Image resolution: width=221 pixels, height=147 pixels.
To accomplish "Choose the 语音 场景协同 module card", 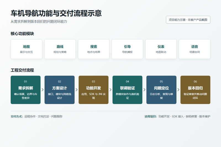I will 194,49.
